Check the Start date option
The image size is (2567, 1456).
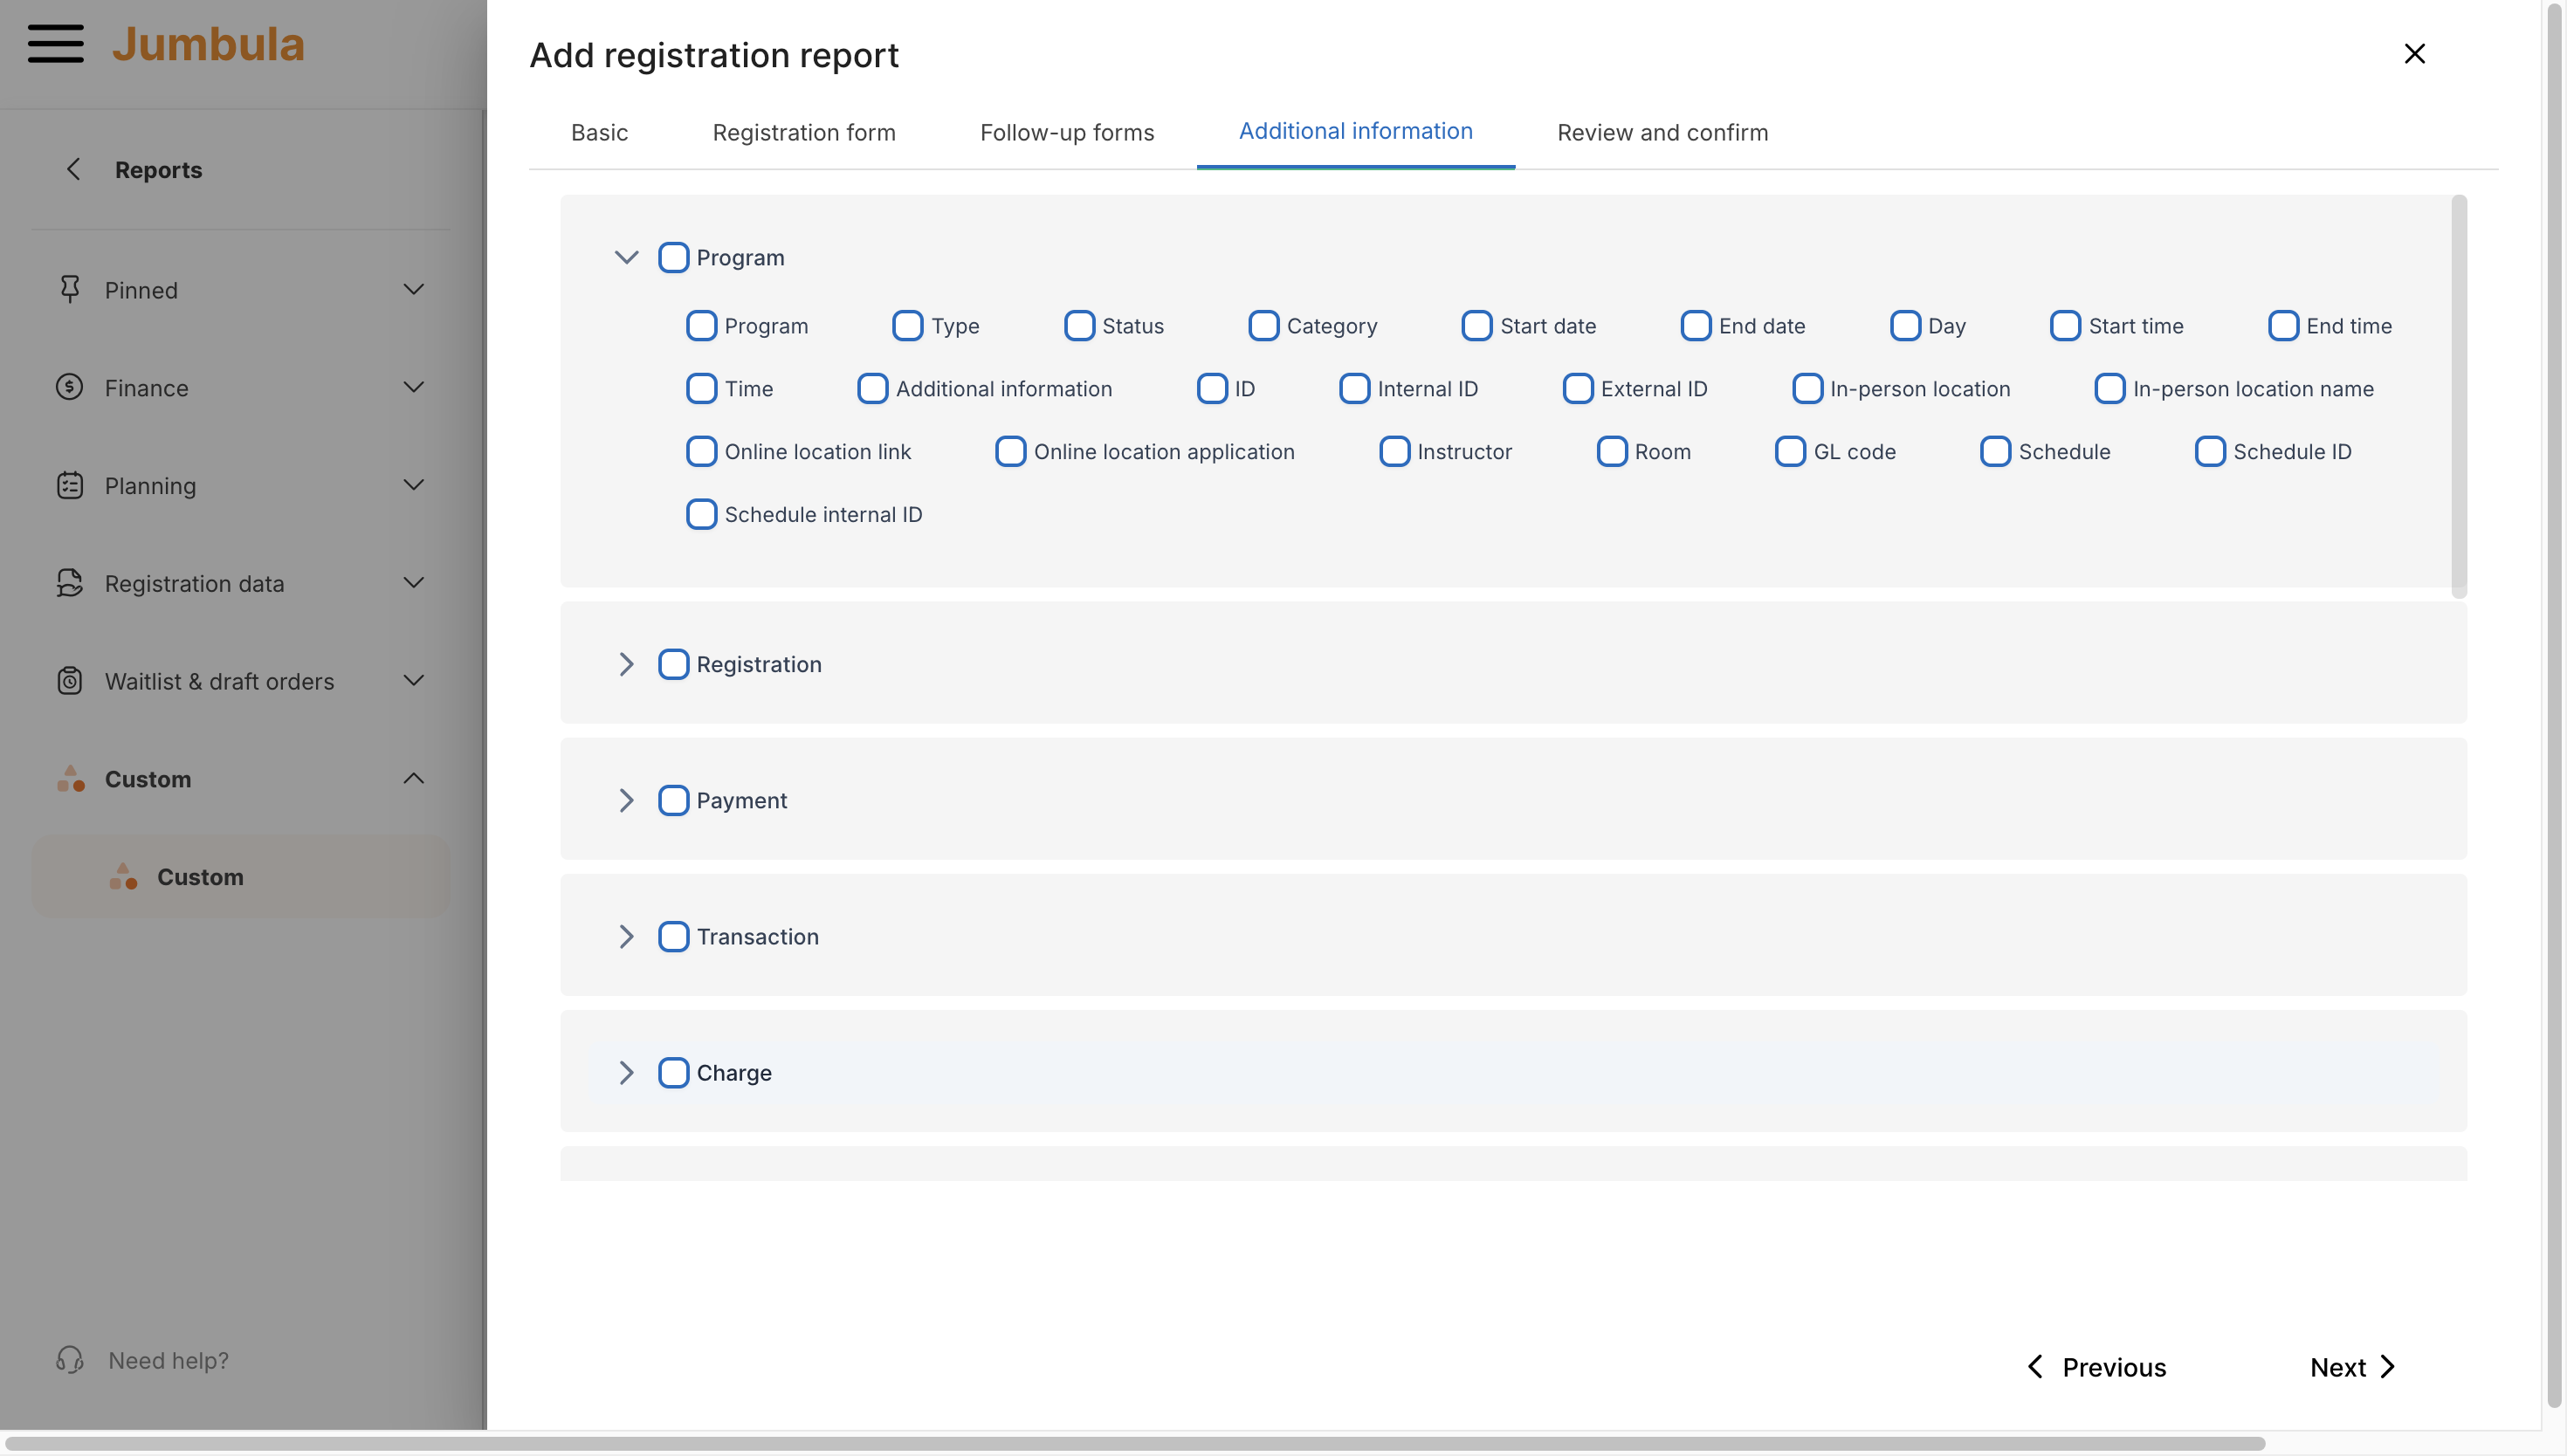tap(1477, 326)
